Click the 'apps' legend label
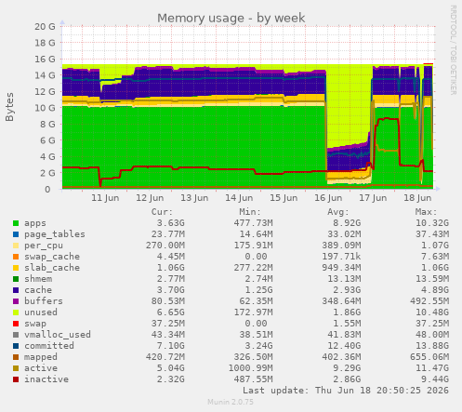 [x=35, y=223]
